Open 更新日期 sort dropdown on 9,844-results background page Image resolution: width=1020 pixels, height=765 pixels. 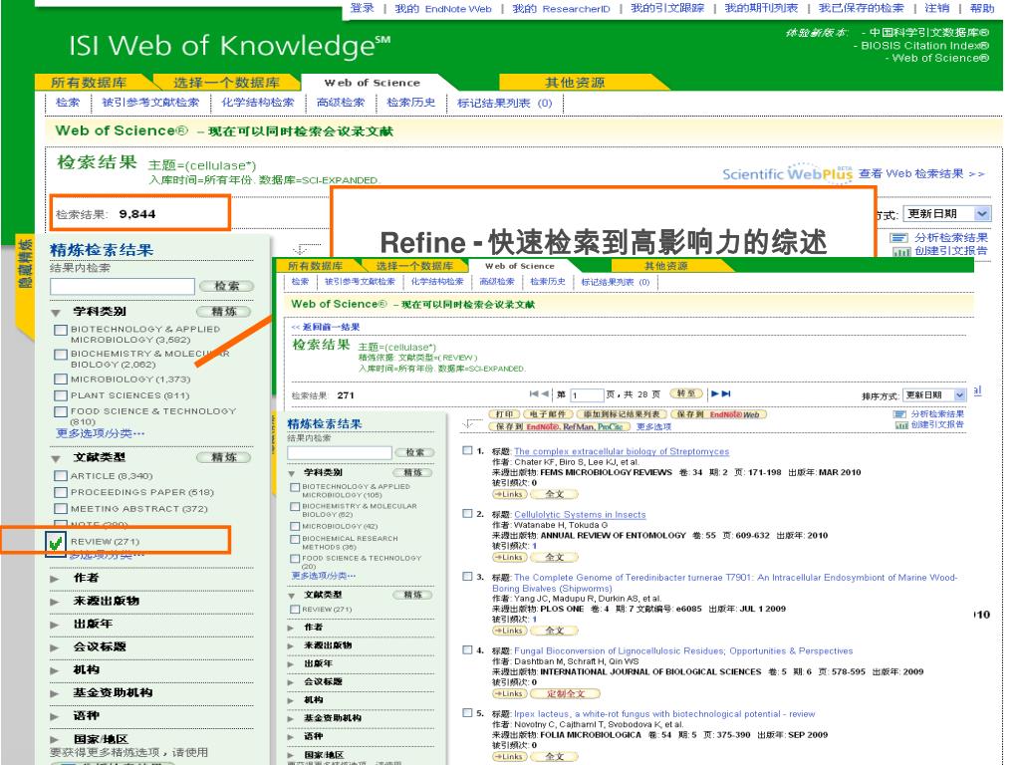pos(947,213)
